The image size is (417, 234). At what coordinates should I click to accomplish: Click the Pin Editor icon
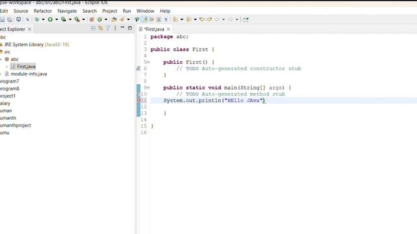pyautogui.click(x=246, y=19)
